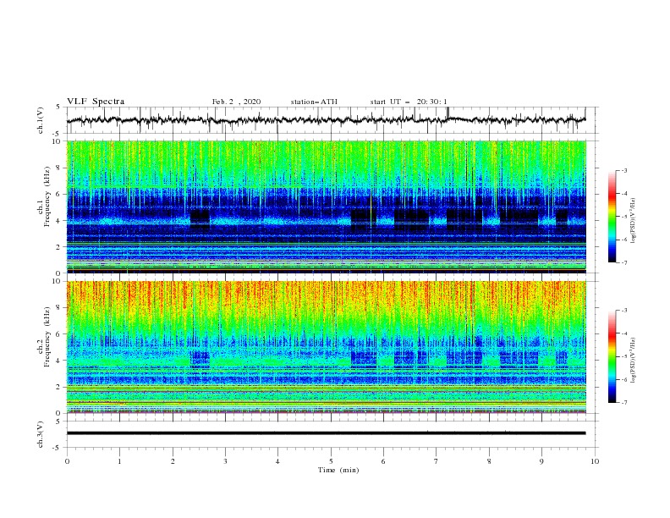Click the '-3' label on ch.1 colorbar
670x518 pixels.
pyautogui.click(x=624, y=170)
